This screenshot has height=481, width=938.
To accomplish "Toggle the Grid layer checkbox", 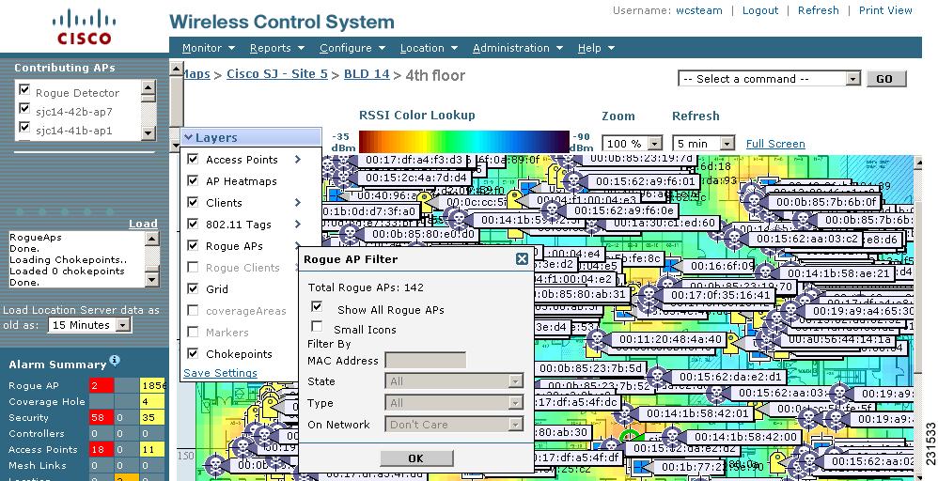I will [x=193, y=288].
